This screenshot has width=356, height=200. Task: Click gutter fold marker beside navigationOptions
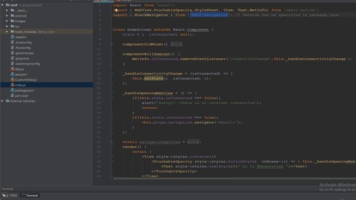click(111, 142)
